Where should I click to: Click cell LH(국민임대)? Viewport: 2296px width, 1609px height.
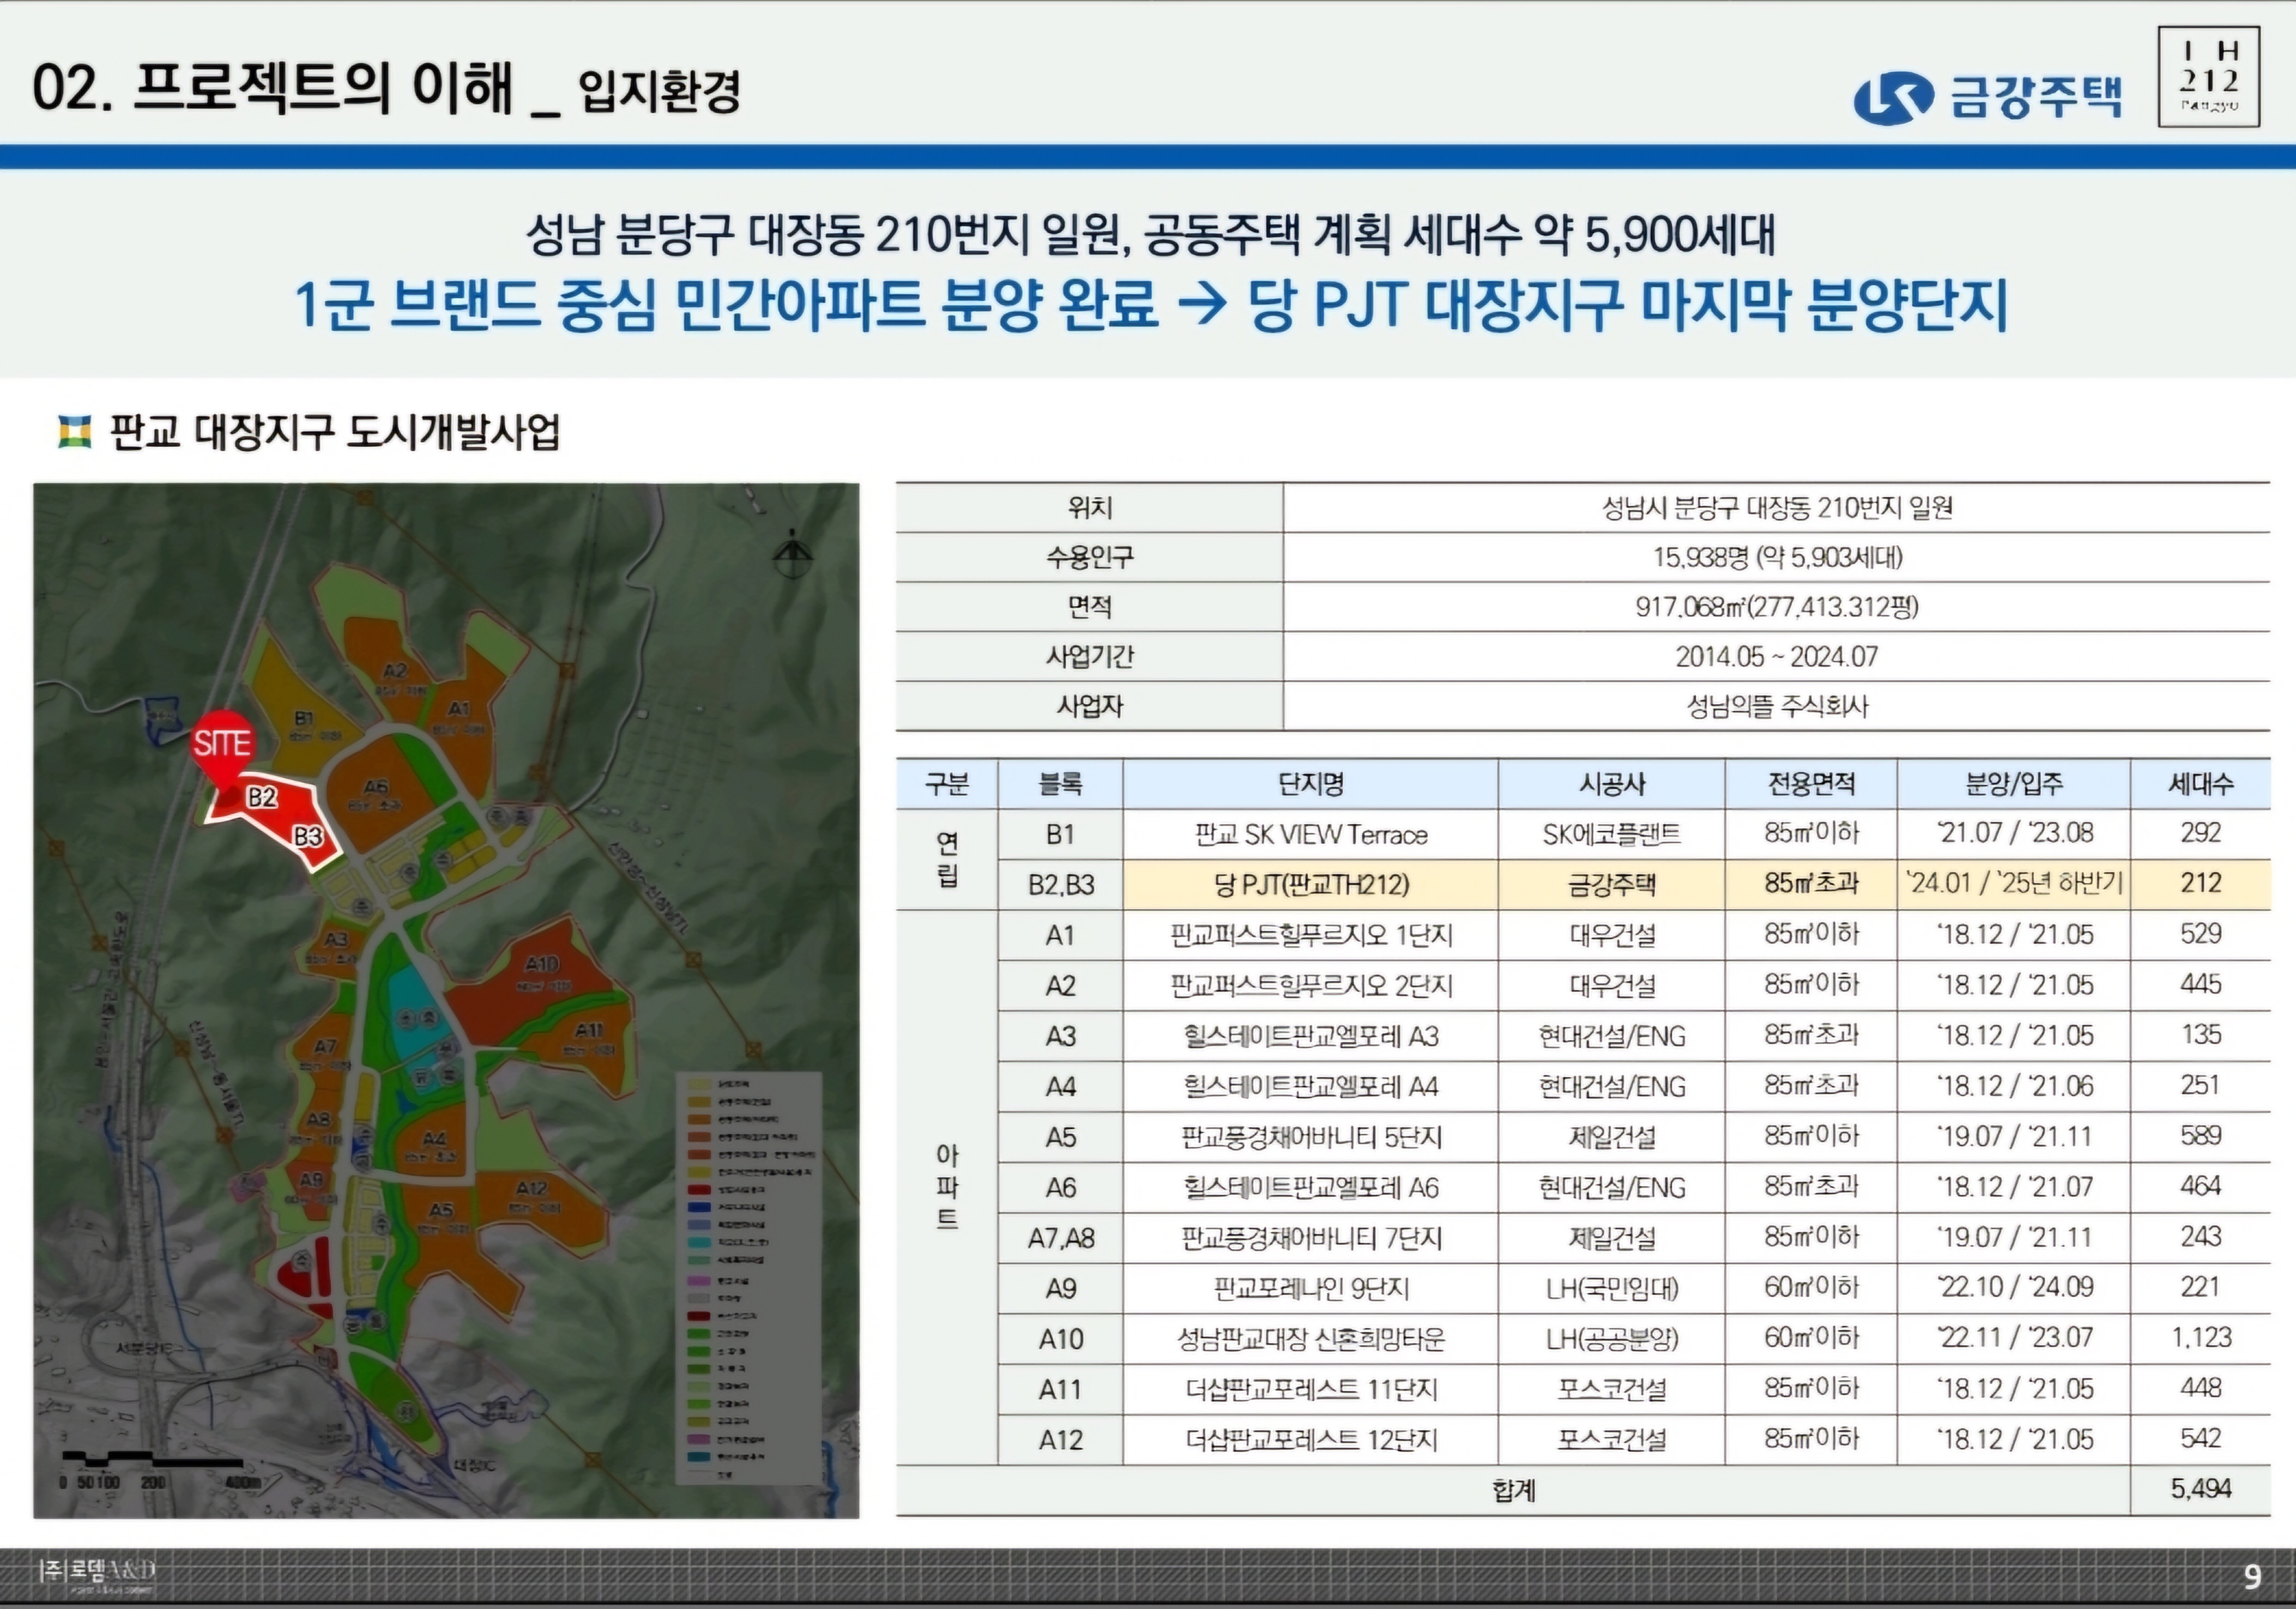coord(1612,1288)
